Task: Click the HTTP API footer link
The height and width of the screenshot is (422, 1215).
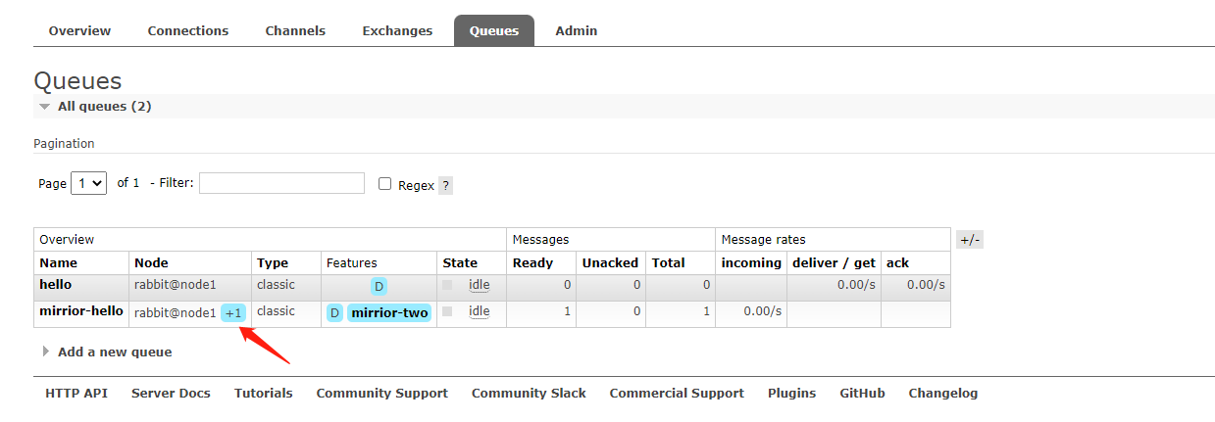Action: tap(76, 394)
